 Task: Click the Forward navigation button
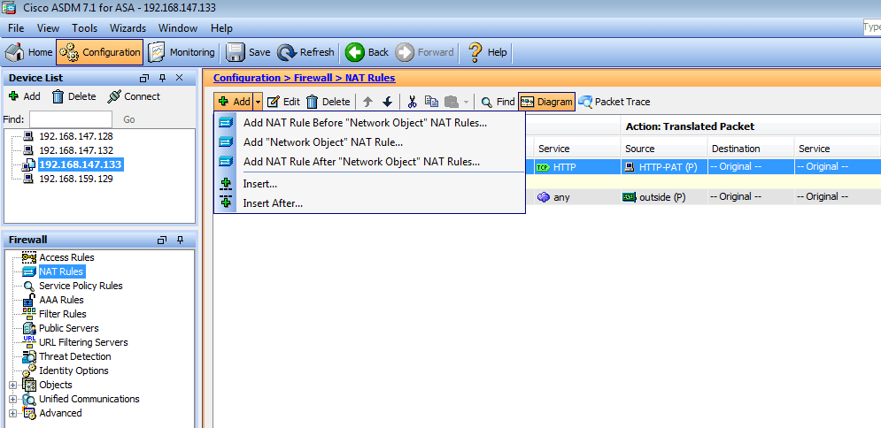(x=425, y=52)
